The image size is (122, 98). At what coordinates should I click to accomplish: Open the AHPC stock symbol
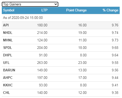click(8, 78)
